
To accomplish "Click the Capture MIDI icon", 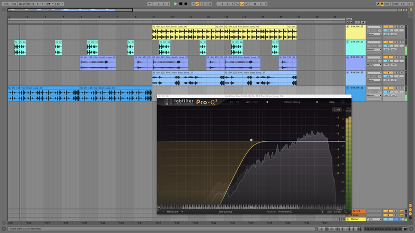I will tap(205, 4).
